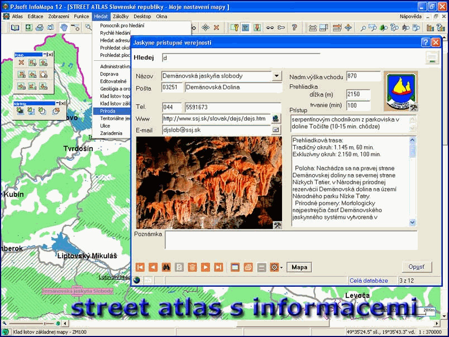Viewport: 449px width, 337px height.
Task: Click the map's horizontal scrollbar right arrow
Action: click(x=437, y=323)
